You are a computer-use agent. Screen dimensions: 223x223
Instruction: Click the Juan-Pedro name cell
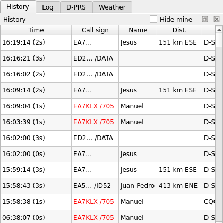click(138, 186)
